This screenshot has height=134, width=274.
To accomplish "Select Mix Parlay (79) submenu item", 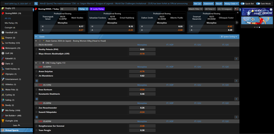I will [x=11, y=23].
